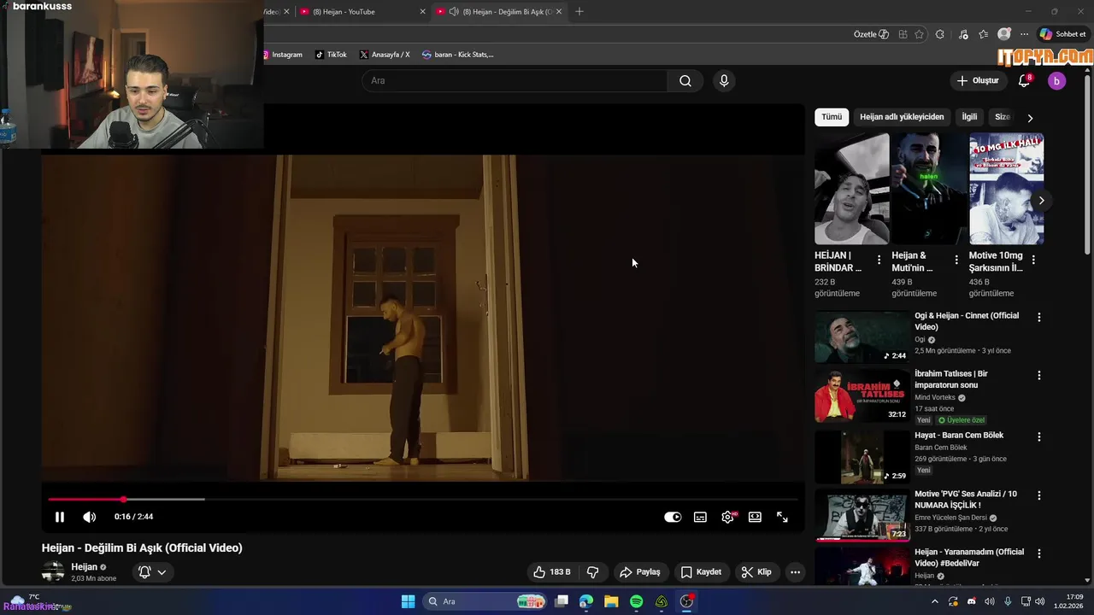The image size is (1094, 615).
Task: Switch player to theater mode
Action: [755, 517]
